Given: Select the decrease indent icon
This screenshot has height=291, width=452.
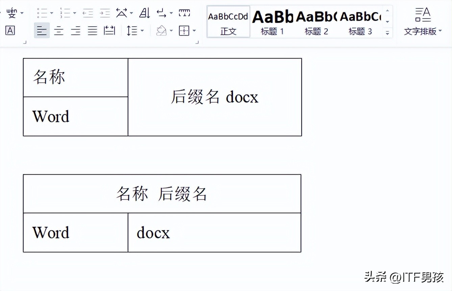Looking at the screenshot, I should 87,13.
